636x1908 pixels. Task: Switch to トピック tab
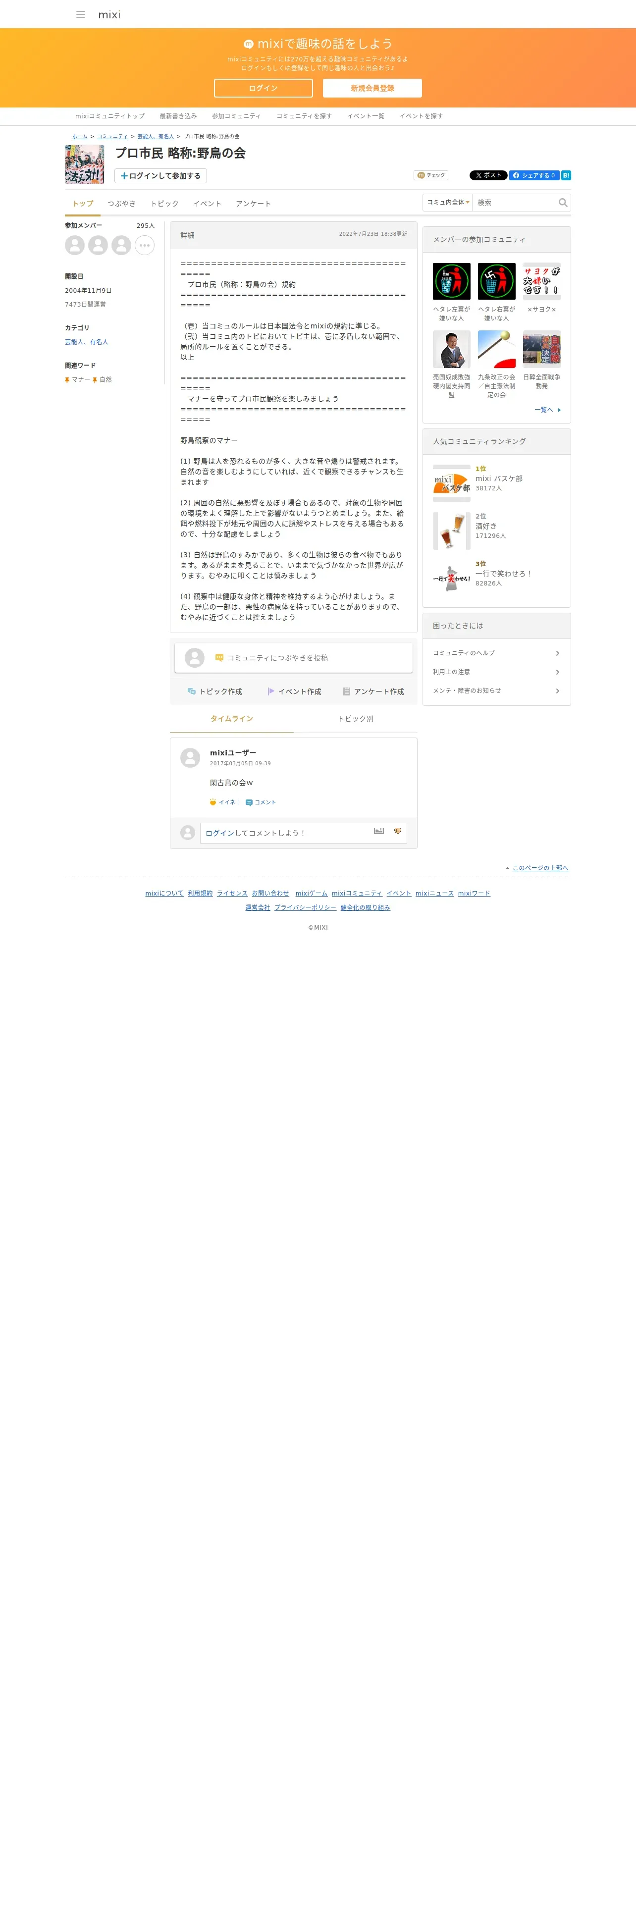click(164, 204)
